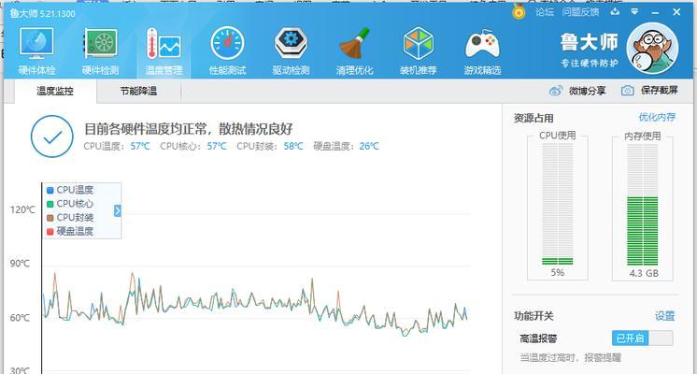
Task: Click CPU温度 value 57℃
Action: click(x=140, y=146)
